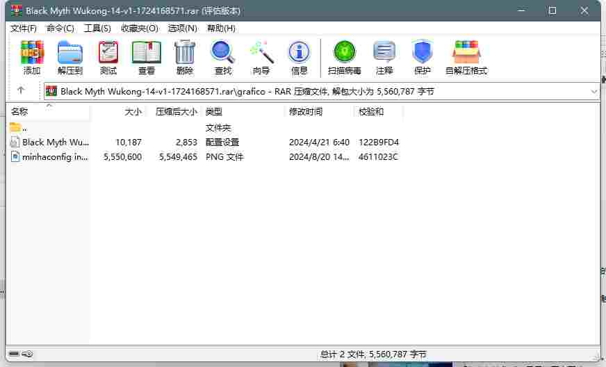Click the PNG 文件 type cell
Image resolution: width=606 pixels, height=367 pixels.
(224, 157)
